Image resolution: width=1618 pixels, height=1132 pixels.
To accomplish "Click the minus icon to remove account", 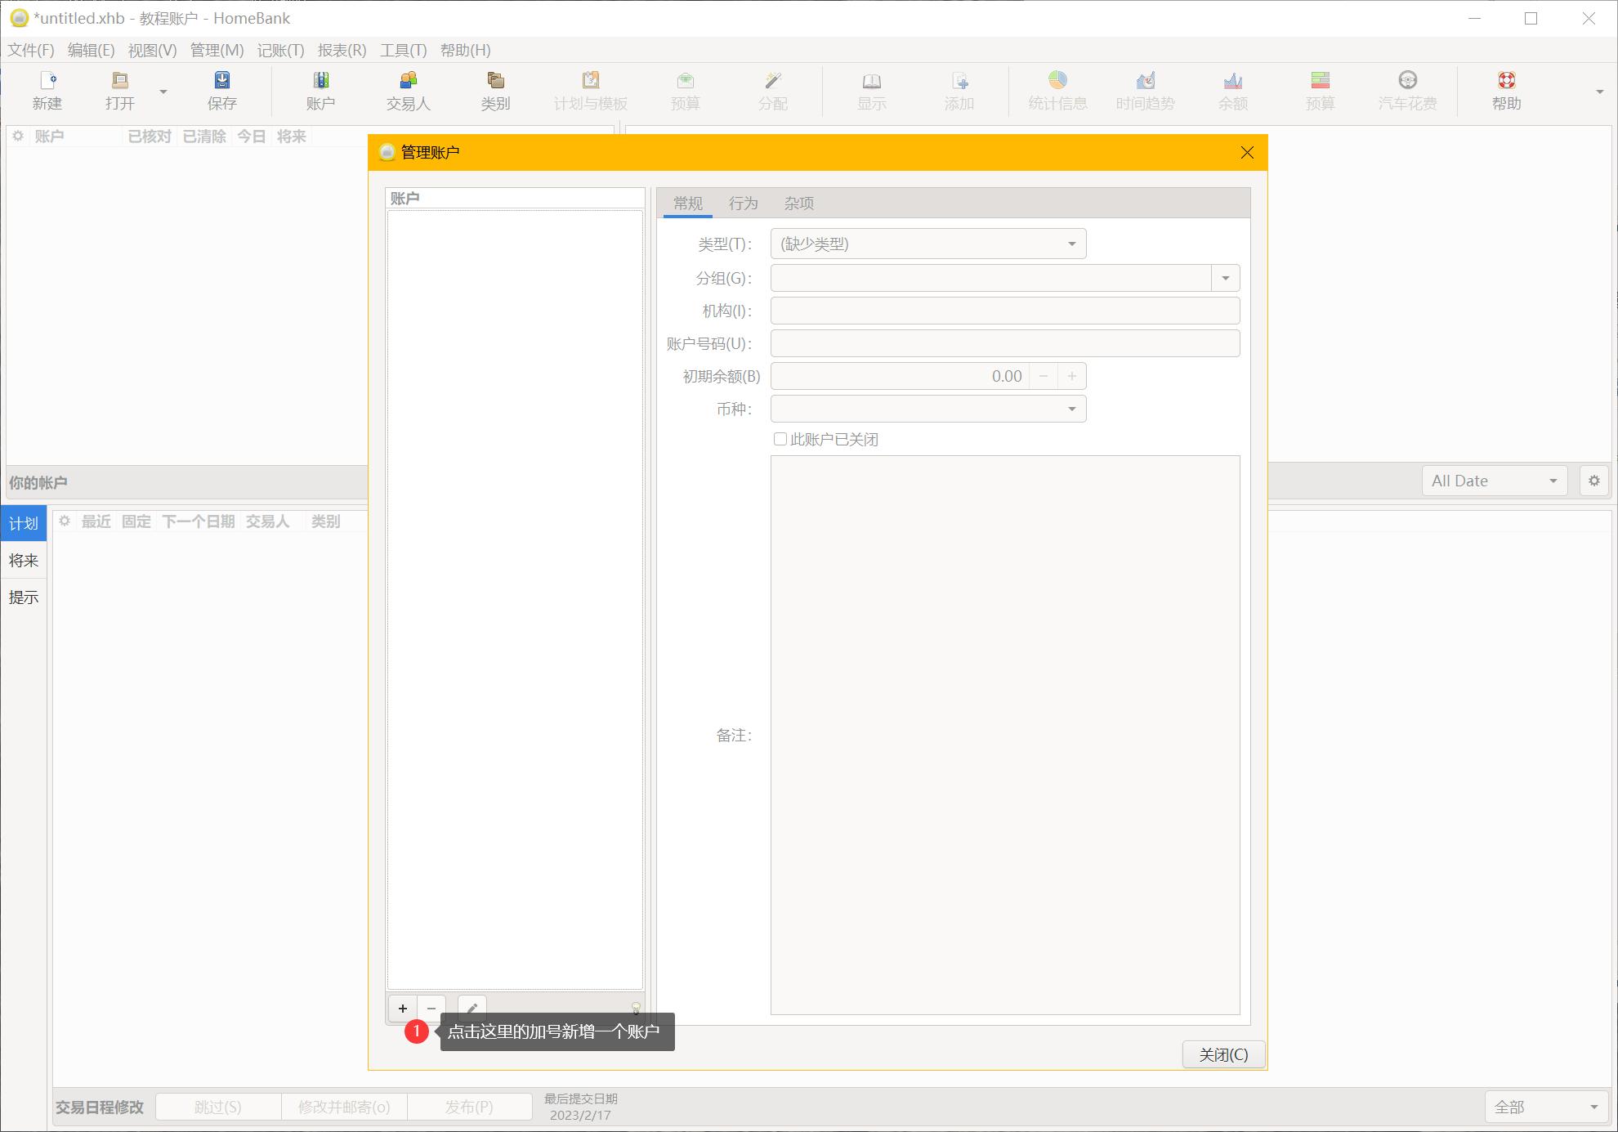I will coord(431,1008).
